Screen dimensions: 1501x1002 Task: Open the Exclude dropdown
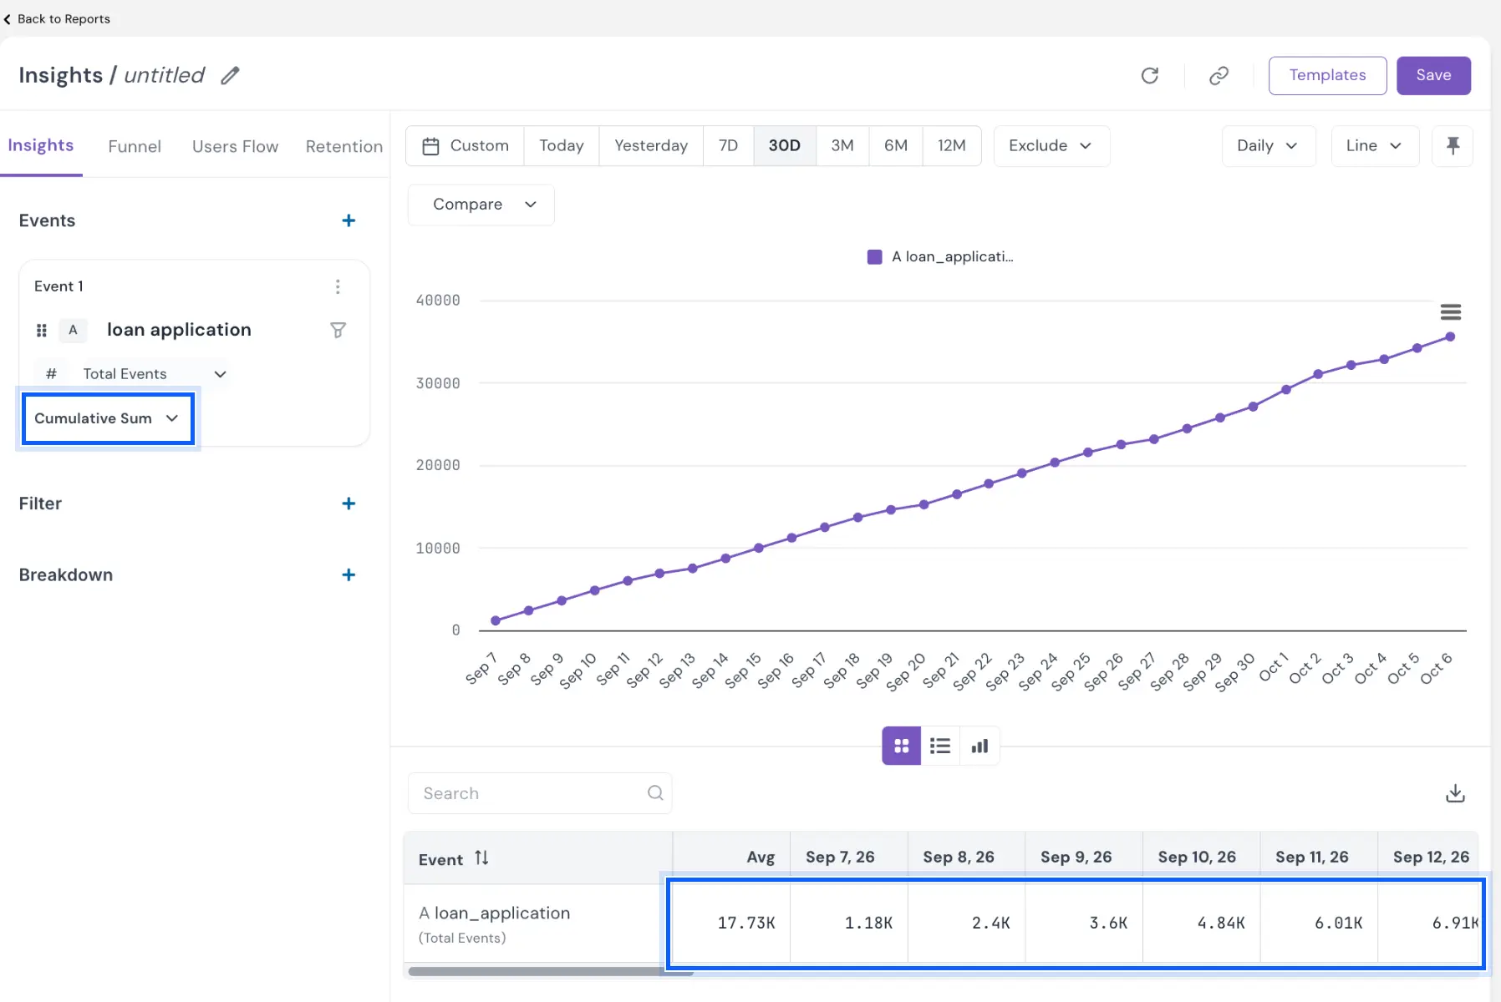(x=1051, y=145)
